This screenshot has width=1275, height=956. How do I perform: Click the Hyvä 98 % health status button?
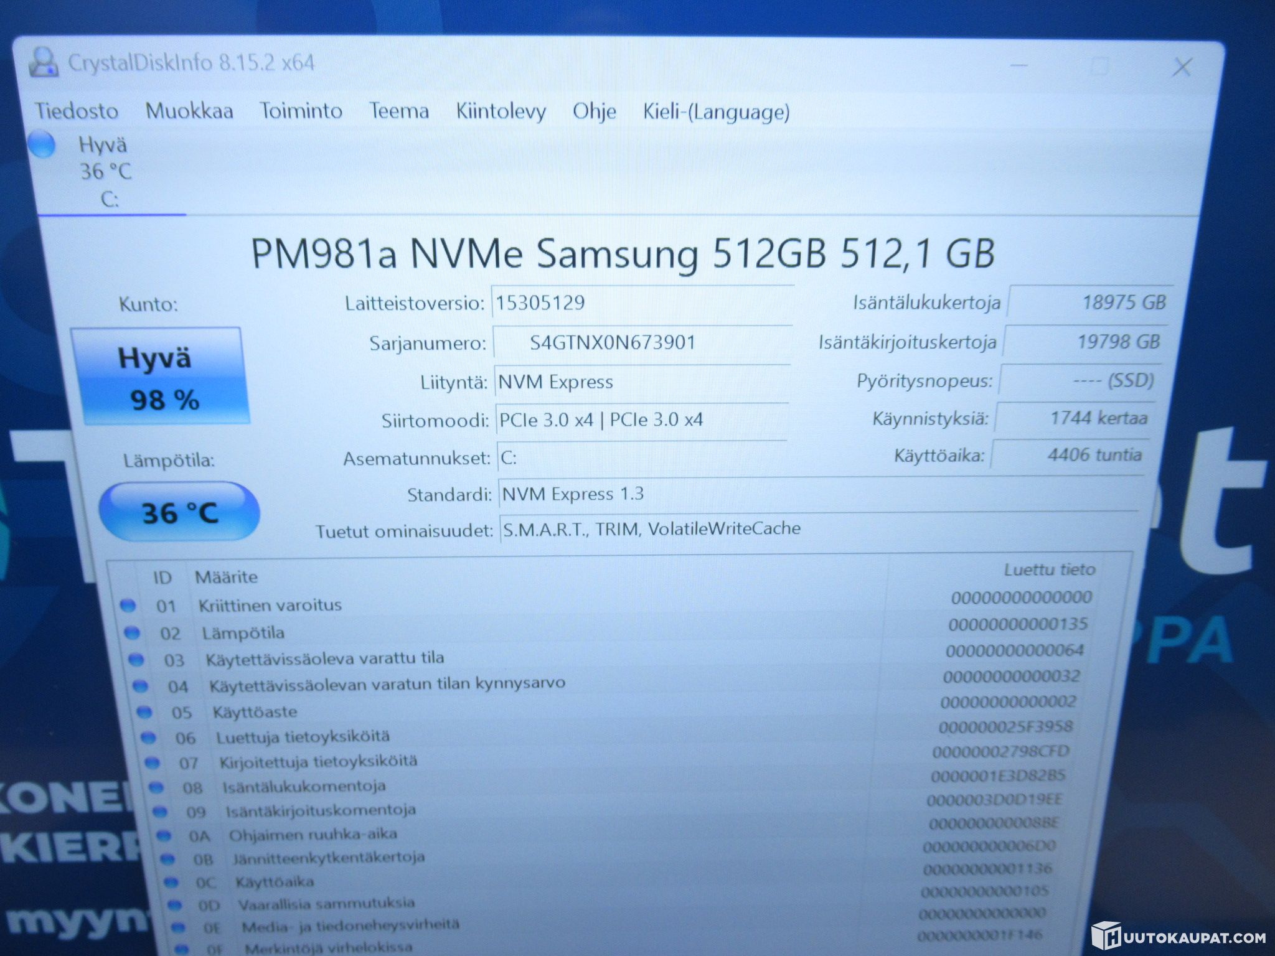[161, 376]
